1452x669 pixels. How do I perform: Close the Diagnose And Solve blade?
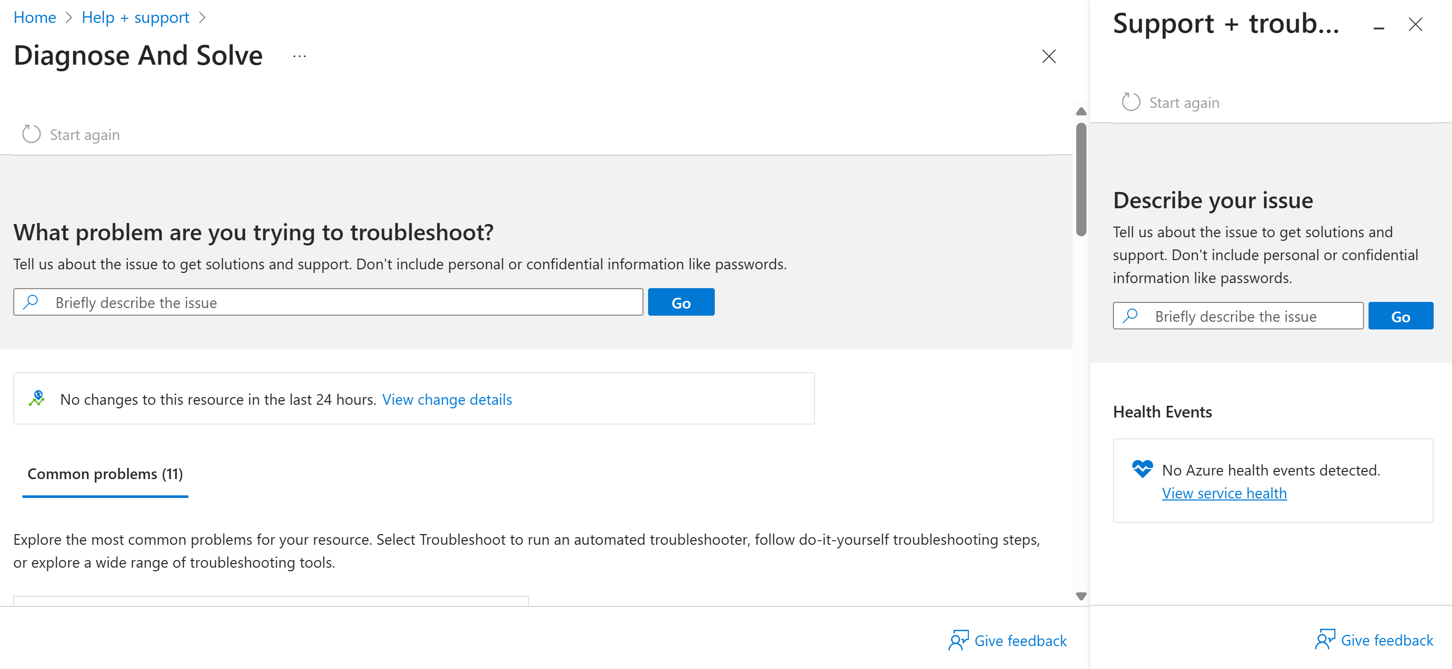1048,57
